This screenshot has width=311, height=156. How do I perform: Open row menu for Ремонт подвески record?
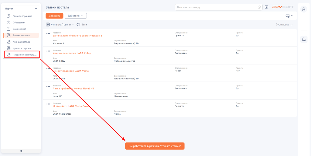pyautogui.click(x=48, y=69)
